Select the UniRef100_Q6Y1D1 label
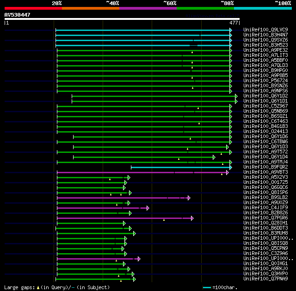Viewport: 296px width, 291px height. (265, 101)
